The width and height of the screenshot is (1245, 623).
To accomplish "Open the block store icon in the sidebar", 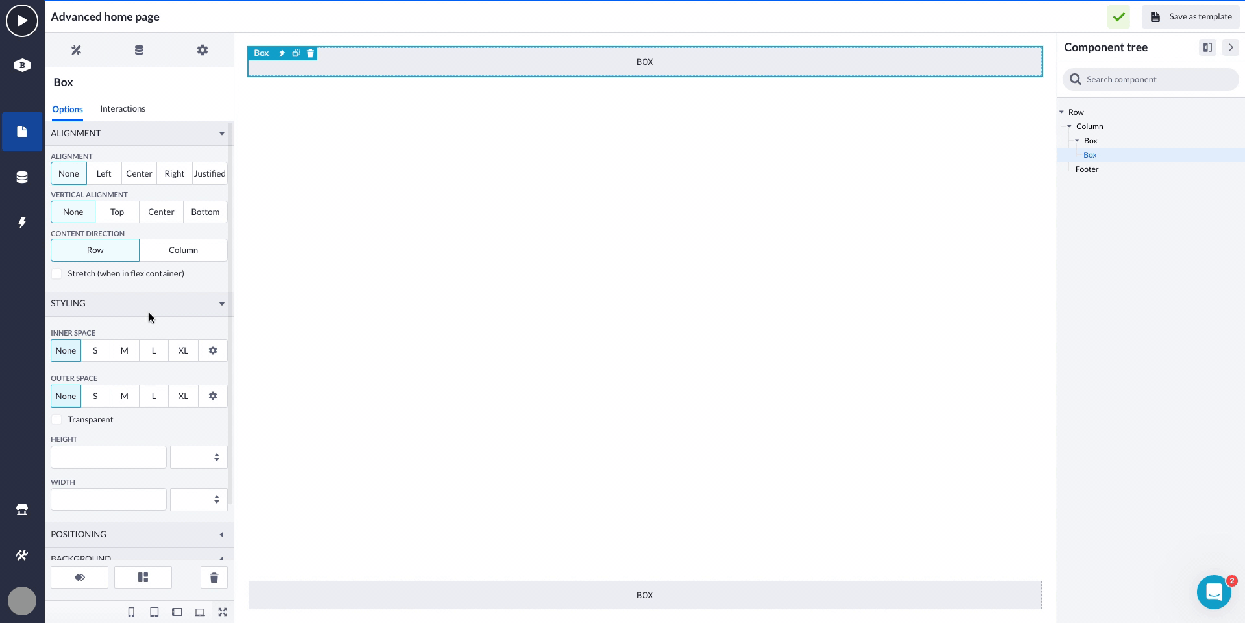I will click(22, 509).
